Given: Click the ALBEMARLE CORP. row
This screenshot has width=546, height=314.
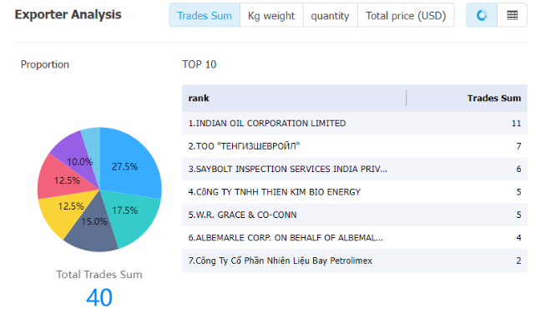Looking at the screenshot, I should click(x=355, y=238).
